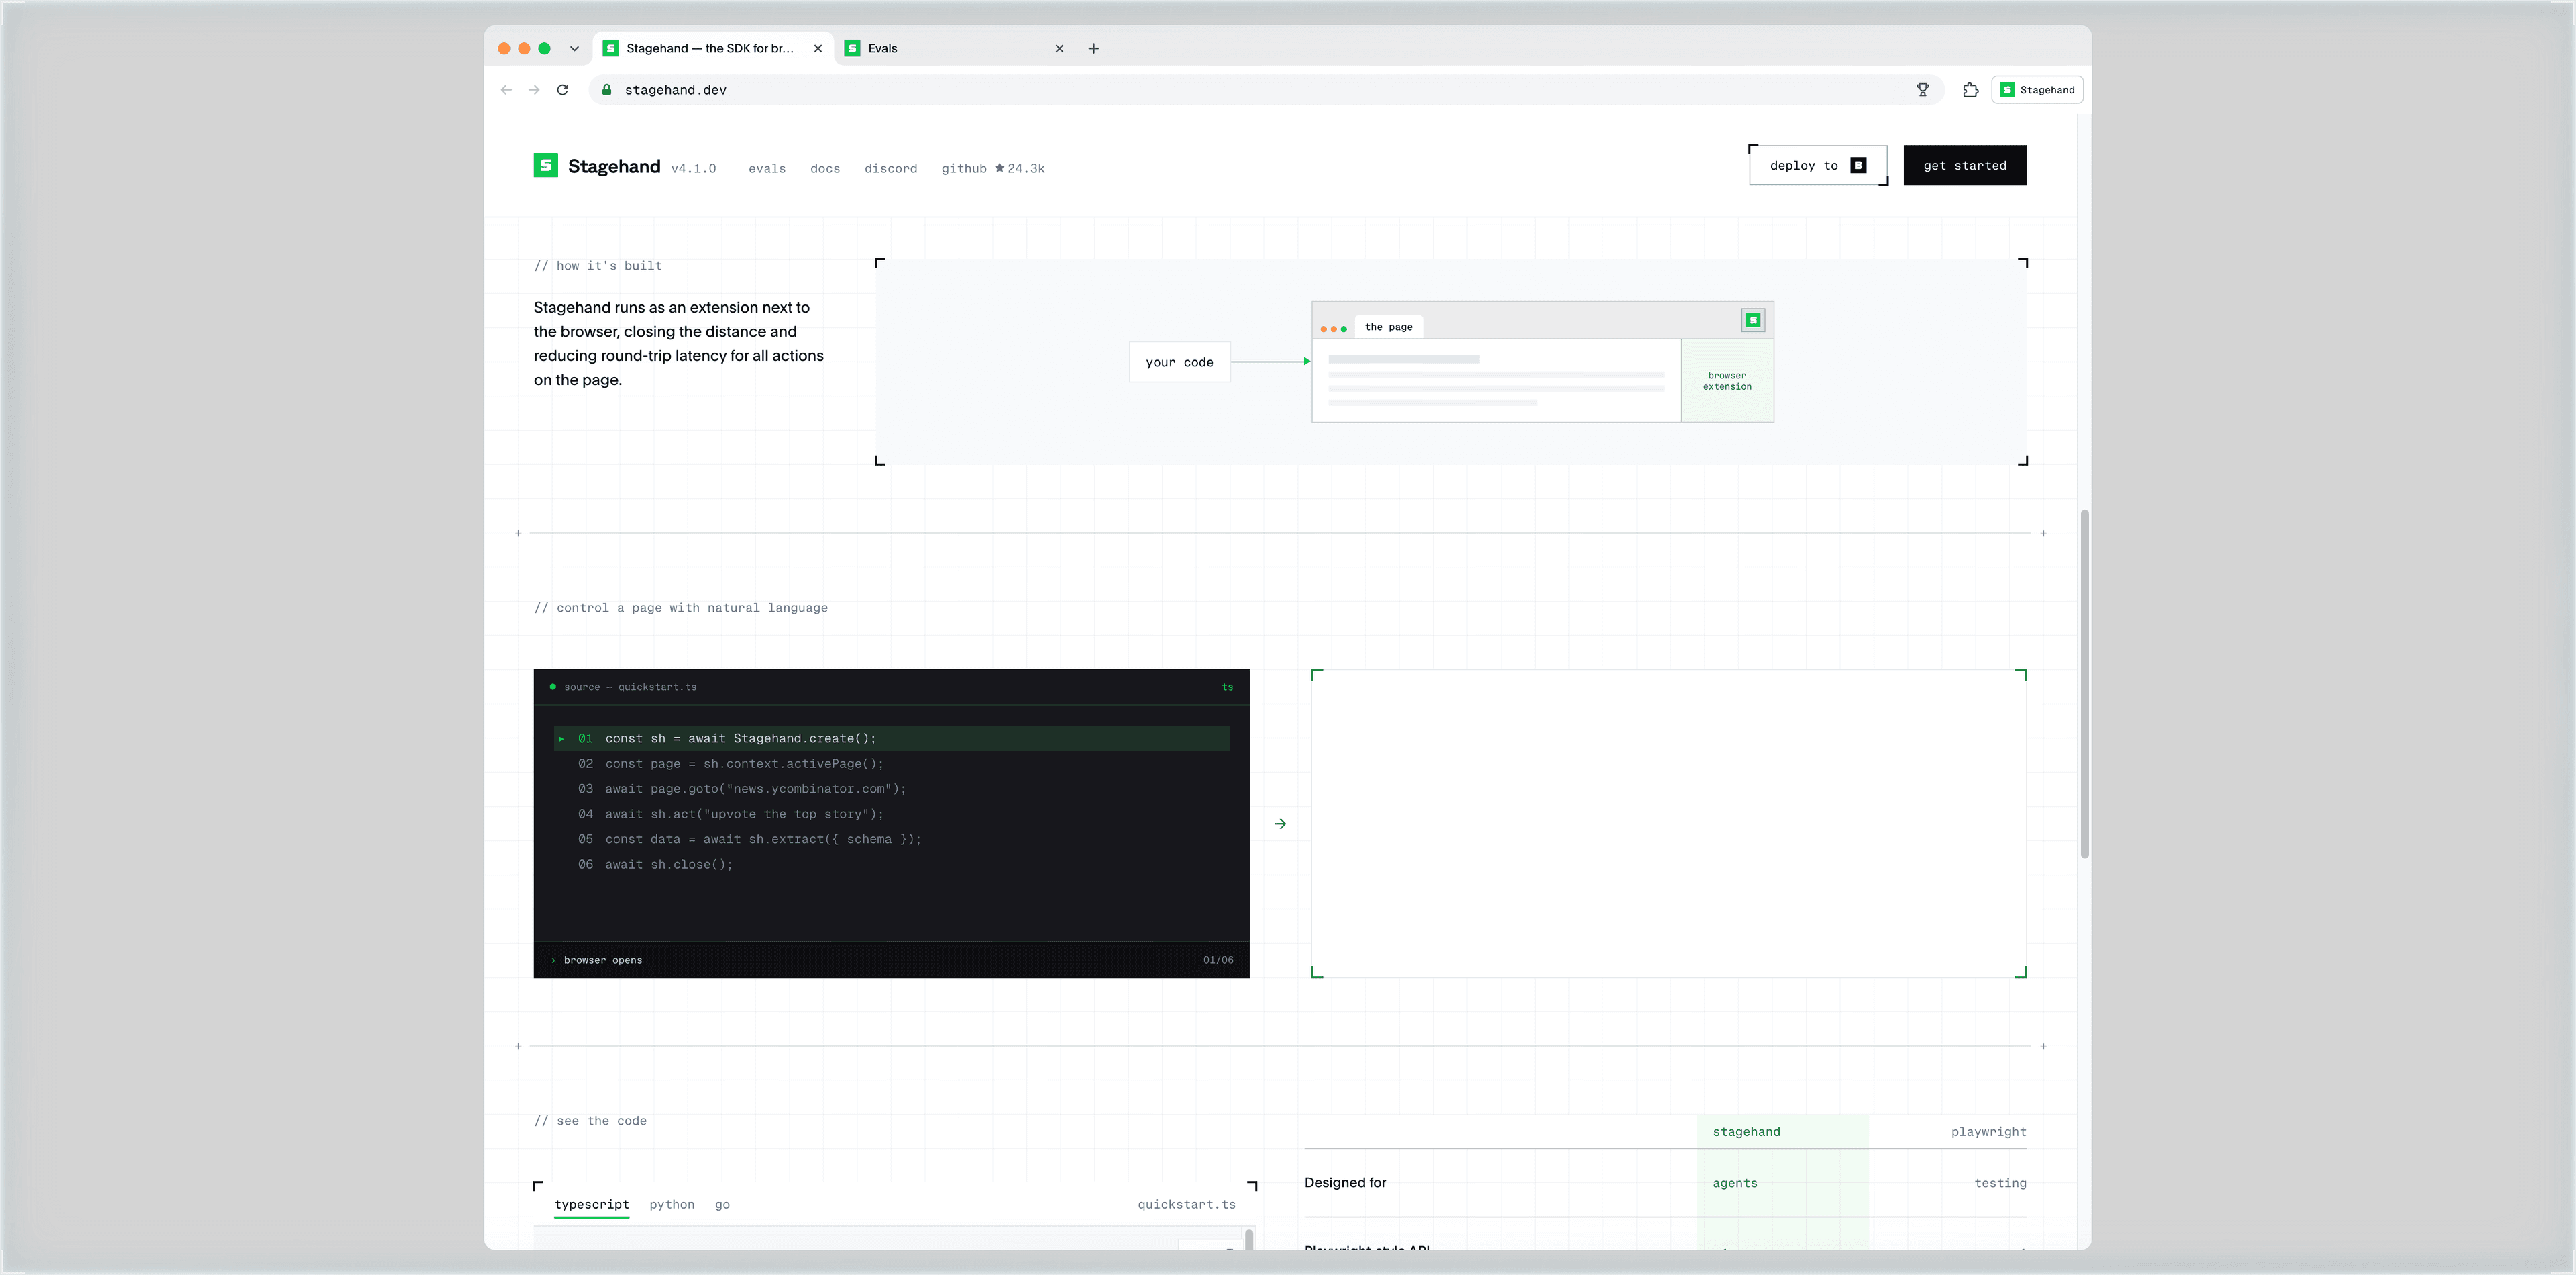Switch to the Evals browser tab
The height and width of the screenshot is (1275, 2576).
tap(955, 48)
